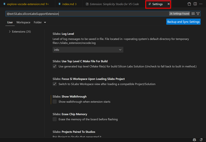This screenshot has width=206, height=142.
Task: Select the Workspace settings scope
Action: point(23,22)
